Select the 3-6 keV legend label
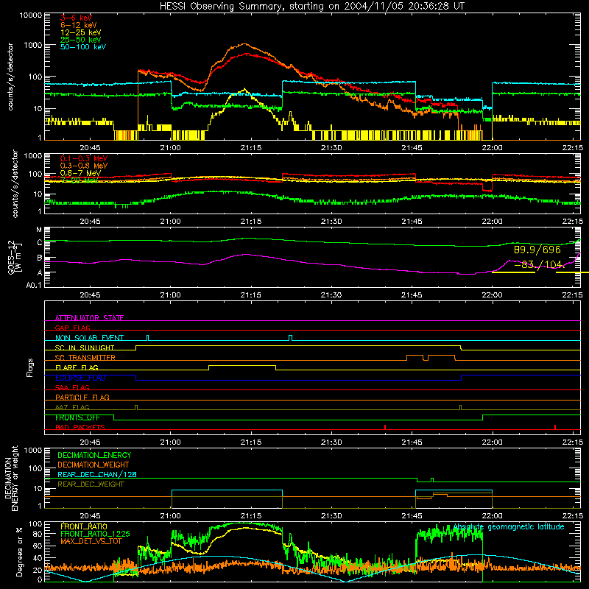Viewport: 589px width, 589px height. tap(77, 18)
